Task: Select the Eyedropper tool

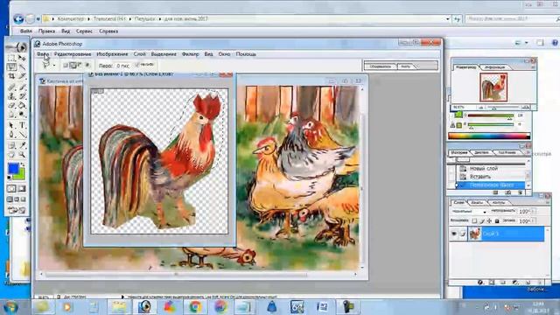Action: [22, 145]
